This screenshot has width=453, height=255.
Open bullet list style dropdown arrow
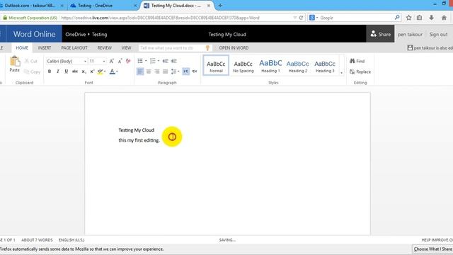pyautogui.click(x=146, y=61)
